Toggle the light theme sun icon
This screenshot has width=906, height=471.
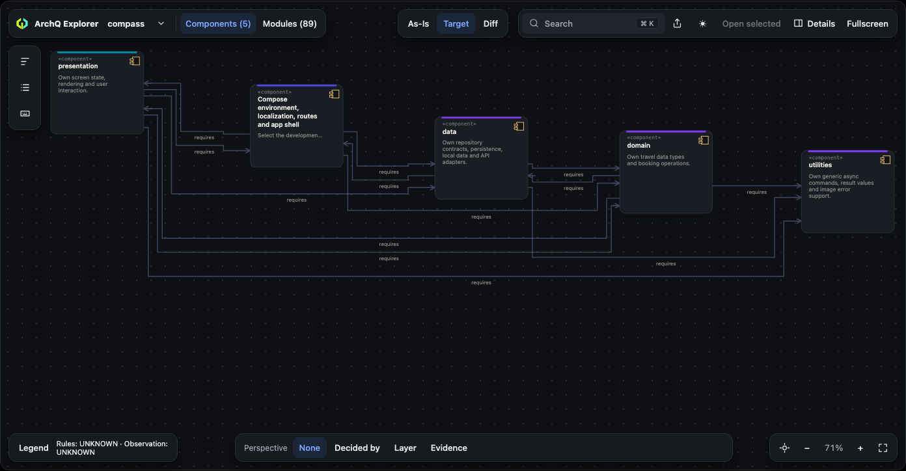[x=703, y=23]
